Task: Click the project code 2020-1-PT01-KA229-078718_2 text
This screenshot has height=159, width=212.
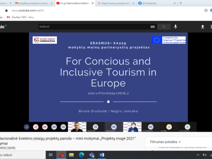Action: pyautogui.click(x=108, y=93)
